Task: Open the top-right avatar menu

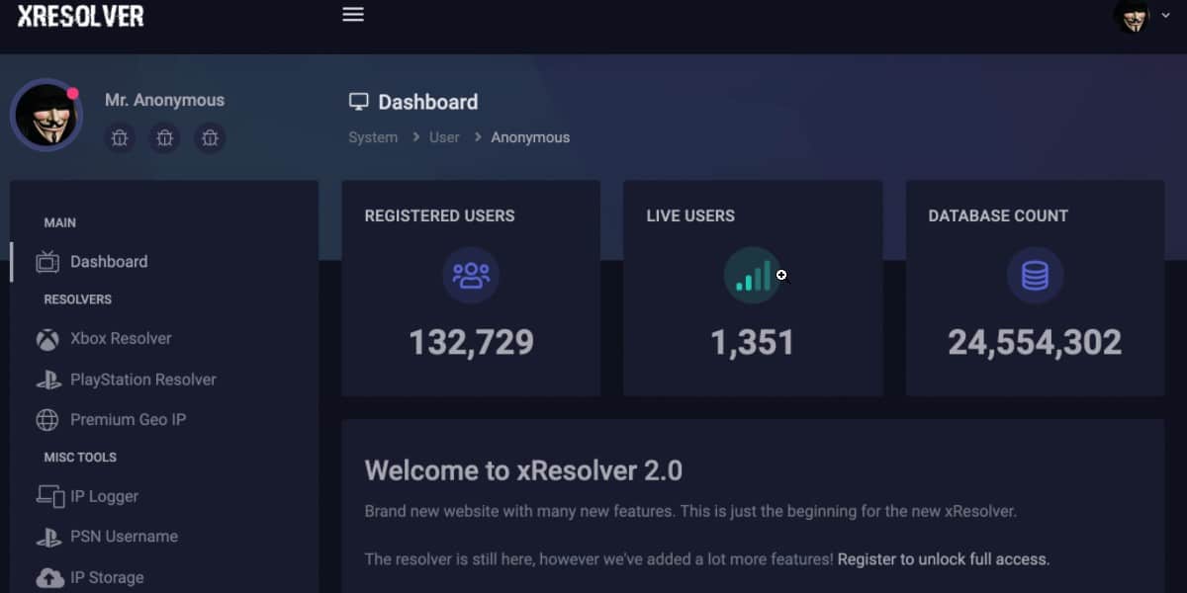Action: (x=1131, y=16)
